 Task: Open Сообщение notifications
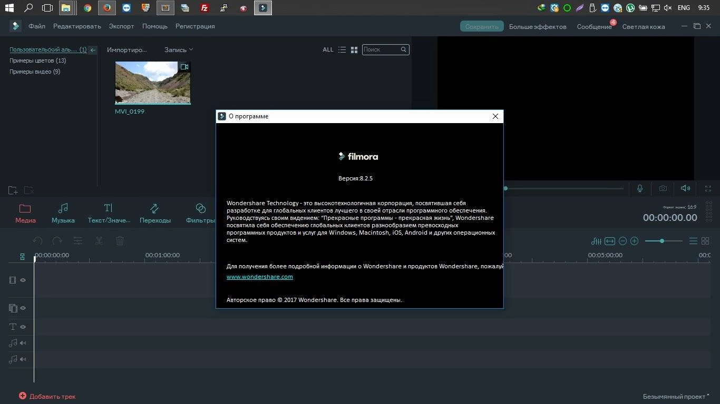pos(594,26)
